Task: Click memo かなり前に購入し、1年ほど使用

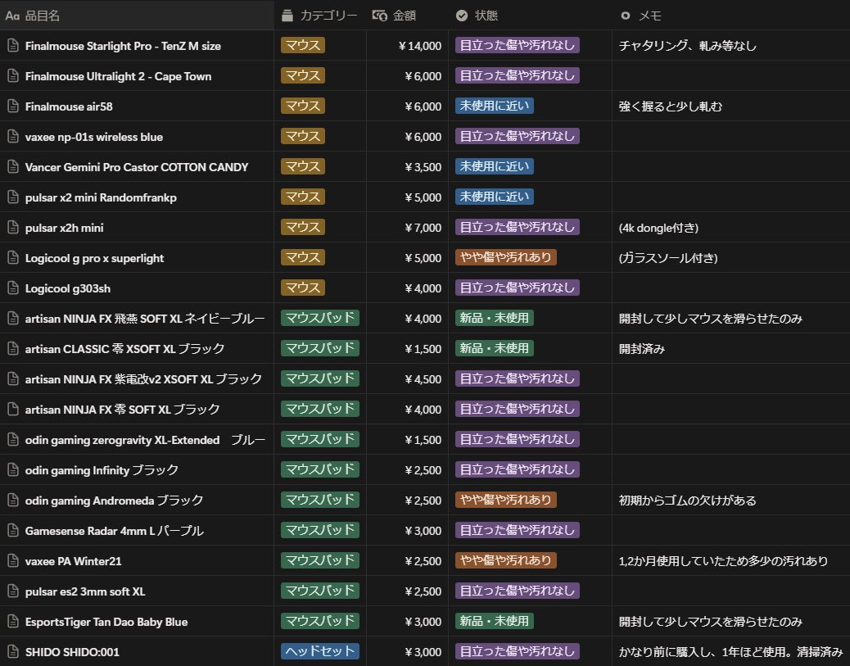Action: [x=730, y=652]
